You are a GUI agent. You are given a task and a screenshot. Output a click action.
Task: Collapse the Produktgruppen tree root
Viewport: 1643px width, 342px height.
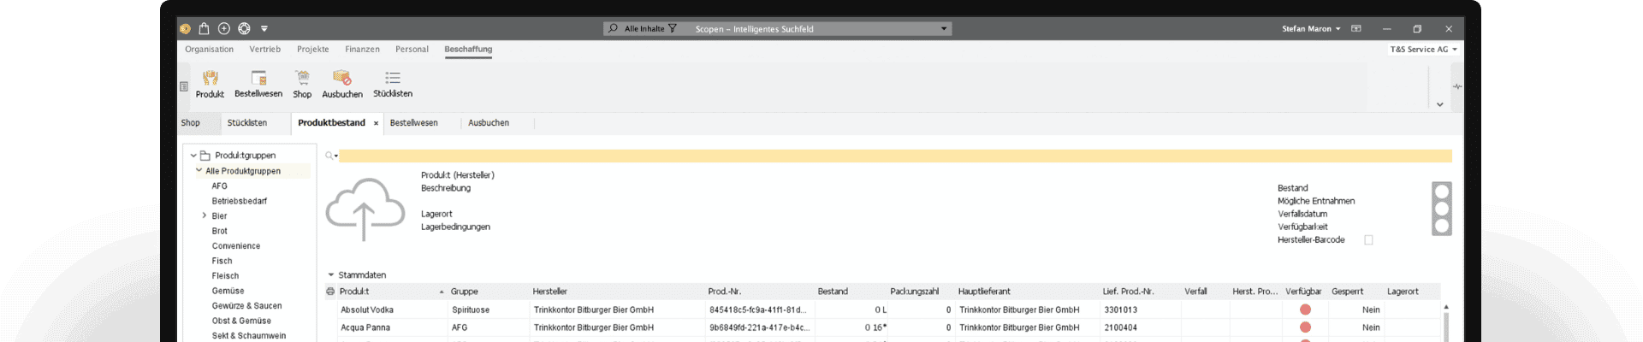click(193, 156)
